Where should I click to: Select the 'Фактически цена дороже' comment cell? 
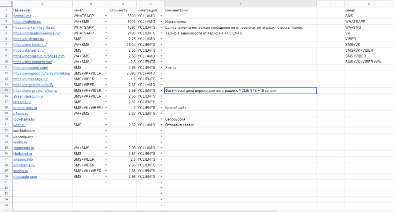(x=240, y=90)
